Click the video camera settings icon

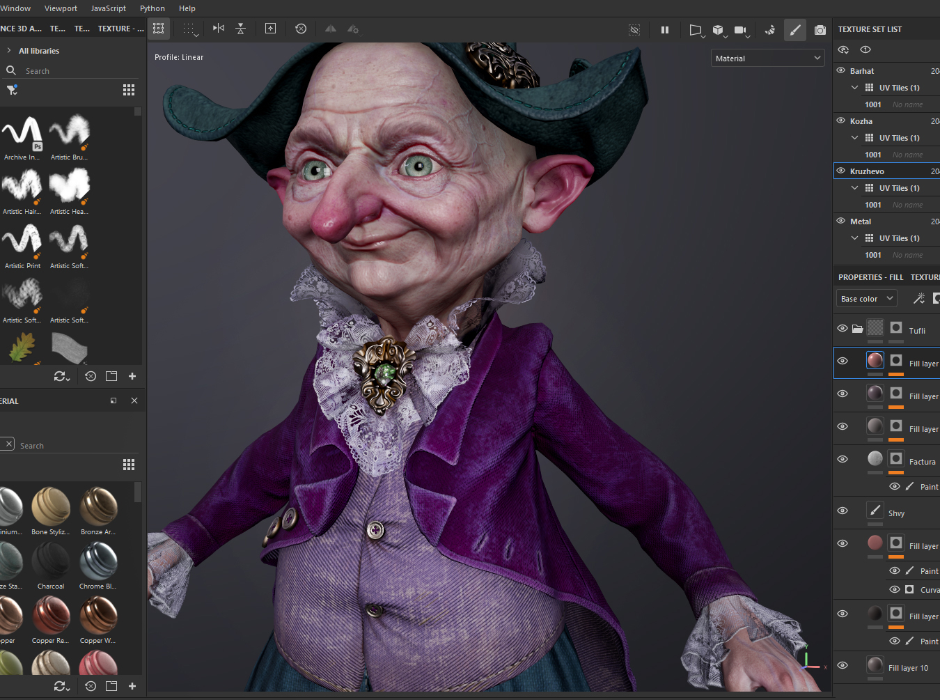(x=740, y=30)
